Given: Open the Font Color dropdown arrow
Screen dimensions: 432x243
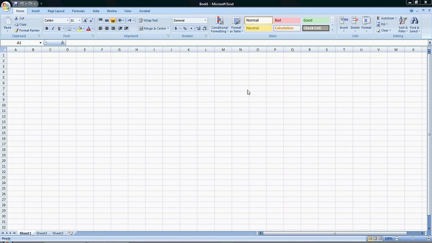Looking at the screenshot, I should (92, 29).
